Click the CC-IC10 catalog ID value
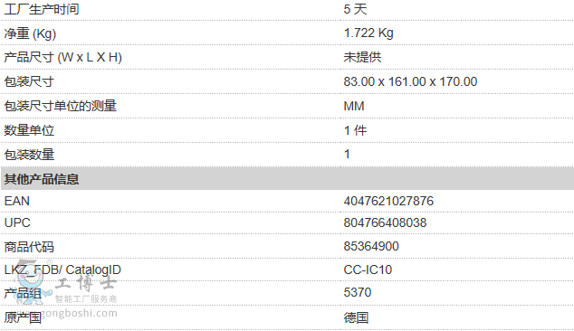The image size is (574, 331). pos(368,270)
